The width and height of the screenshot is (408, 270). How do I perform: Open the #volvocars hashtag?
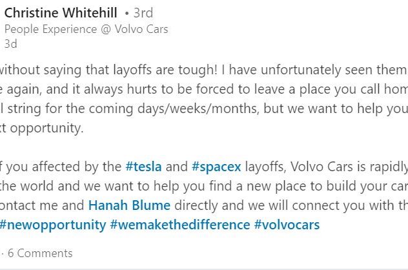(287, 225)
